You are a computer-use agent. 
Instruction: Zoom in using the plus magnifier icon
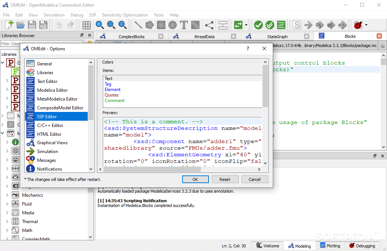click(x=111, y=25)
